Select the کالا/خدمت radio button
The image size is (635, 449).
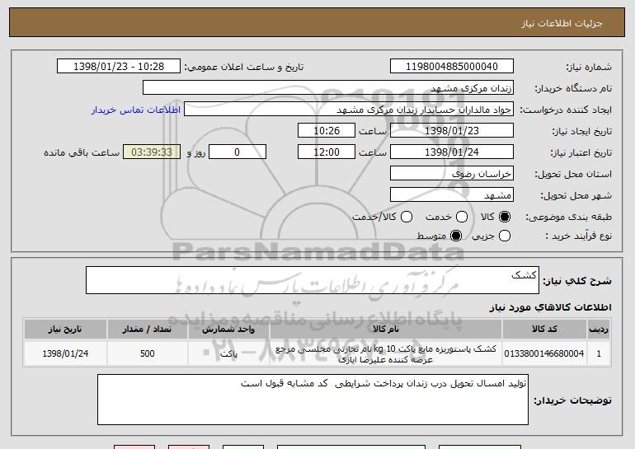(407, 217)
